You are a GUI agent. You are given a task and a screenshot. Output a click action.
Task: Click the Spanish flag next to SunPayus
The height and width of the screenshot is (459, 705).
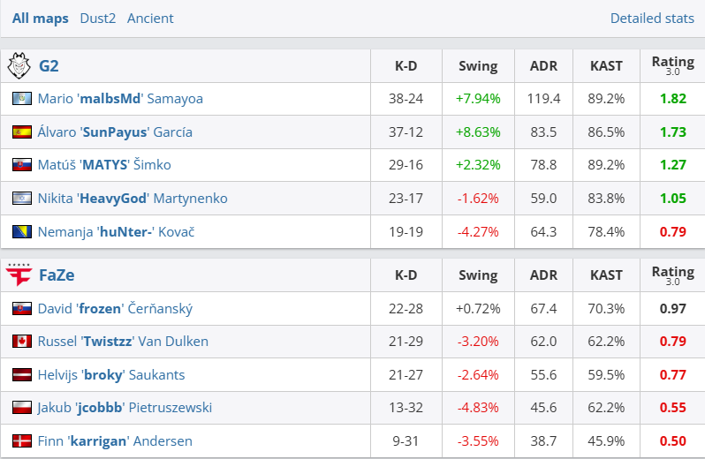(x=22, y=132)
